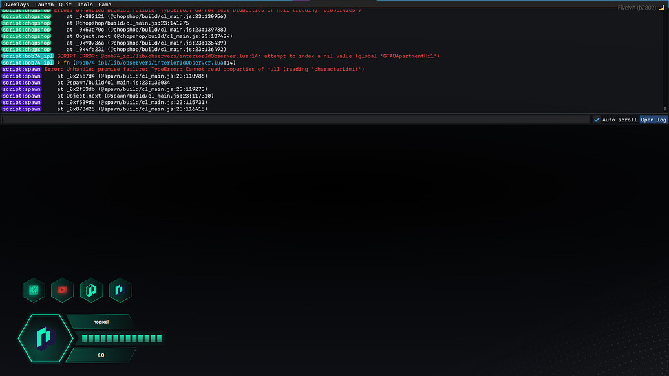669x376 pixels.
Task: Click Quit in the menu bar
Action: click(65, 4)
